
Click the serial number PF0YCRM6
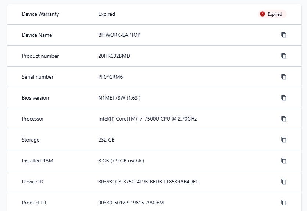click(110, 77)
